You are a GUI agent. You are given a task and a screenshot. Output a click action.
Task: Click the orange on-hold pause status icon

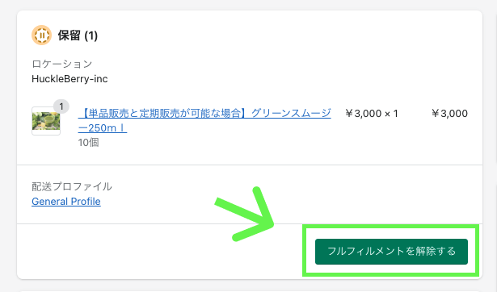pos(41,35)
